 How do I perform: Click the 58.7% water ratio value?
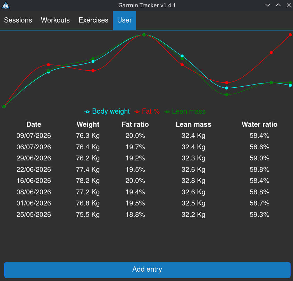(259, 203)
